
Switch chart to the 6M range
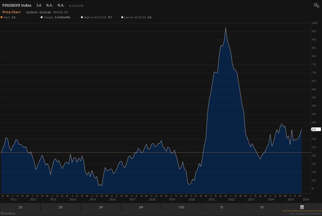(x=141, y=207)
